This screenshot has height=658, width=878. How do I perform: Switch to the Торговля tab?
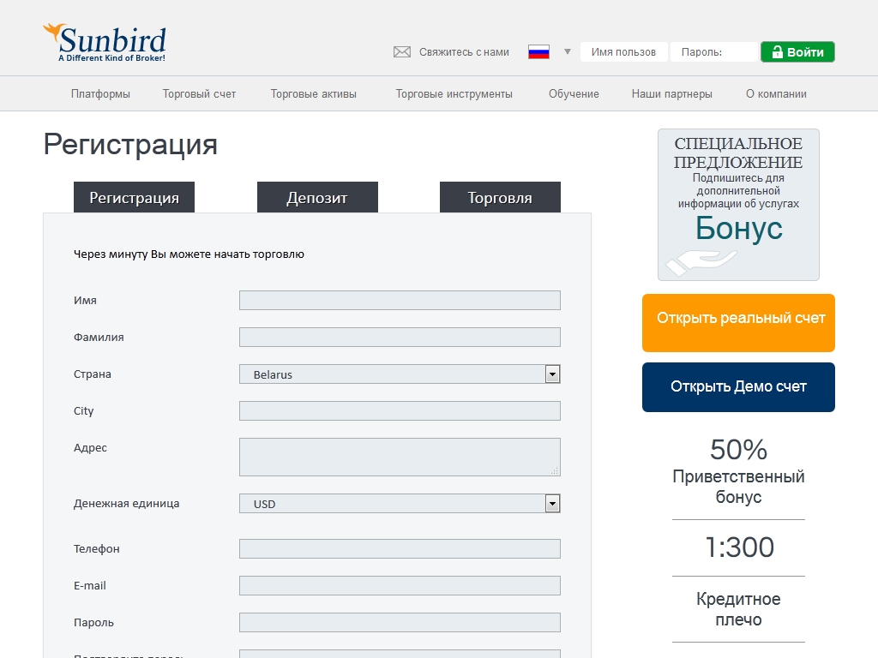[500, 198]
